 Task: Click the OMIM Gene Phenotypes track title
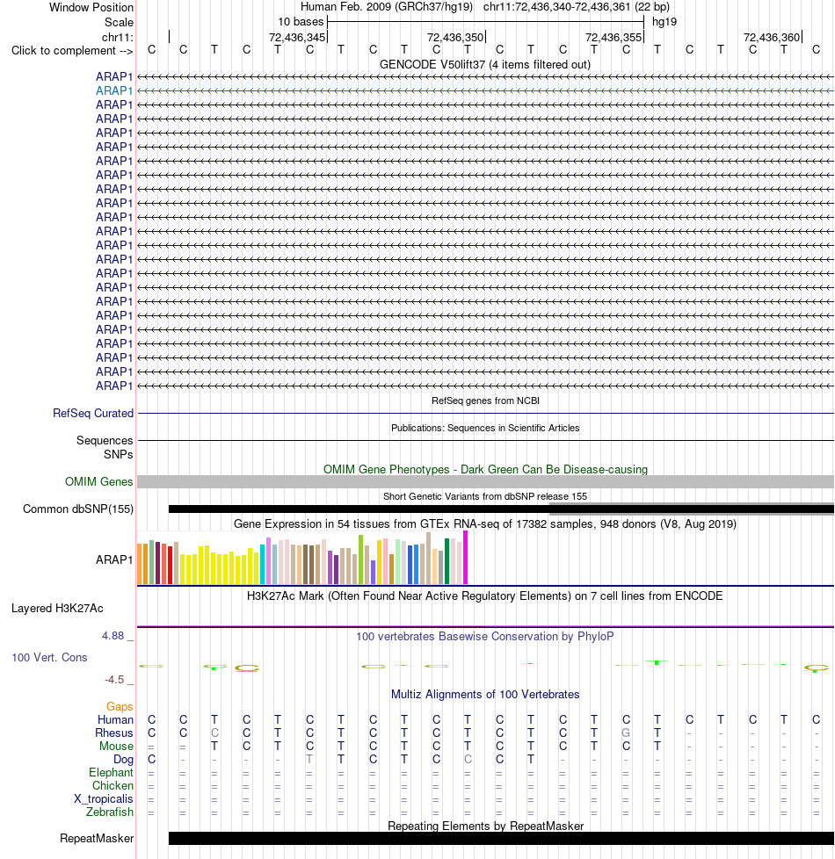point(485,470)
